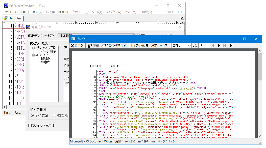
Task: Go to previous page in preview
Action: click(213, 46)
